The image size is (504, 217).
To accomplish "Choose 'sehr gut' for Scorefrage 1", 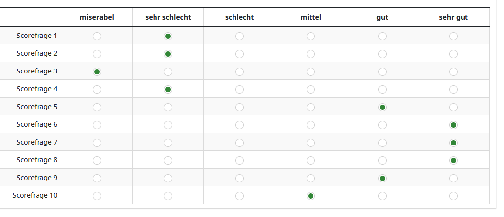I will [453, 36].
